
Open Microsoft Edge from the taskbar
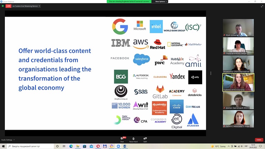point(71,146)
